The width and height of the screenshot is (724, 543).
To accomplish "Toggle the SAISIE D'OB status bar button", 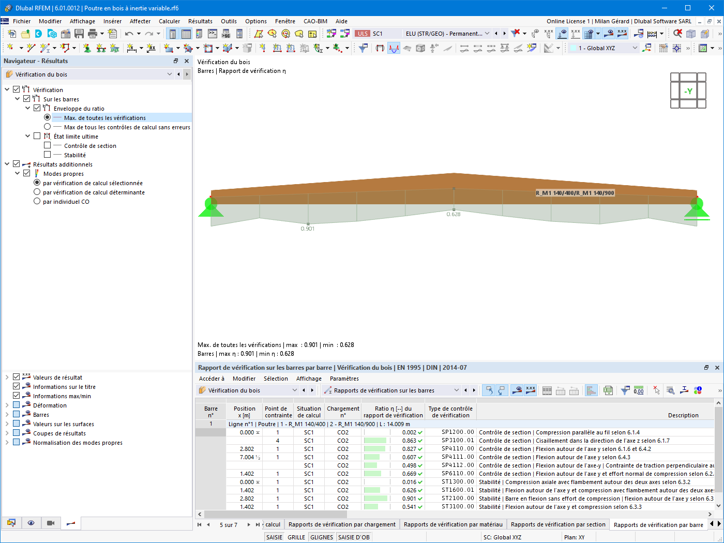I will [x=354, y=537].
